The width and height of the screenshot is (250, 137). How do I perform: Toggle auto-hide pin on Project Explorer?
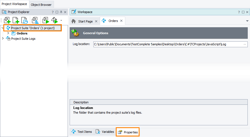click(x=61, y=12)
